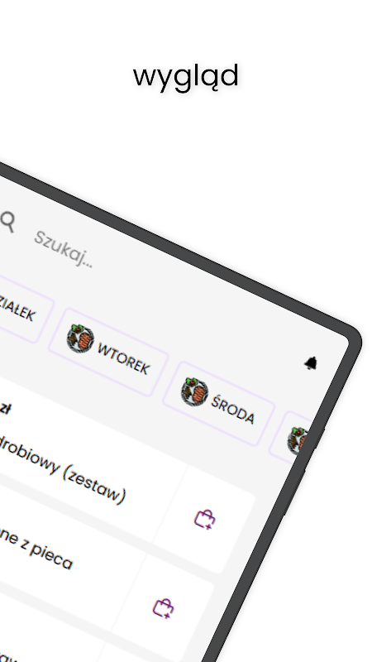Switch to the WTOREK day tab

click(x=108, y=353)
